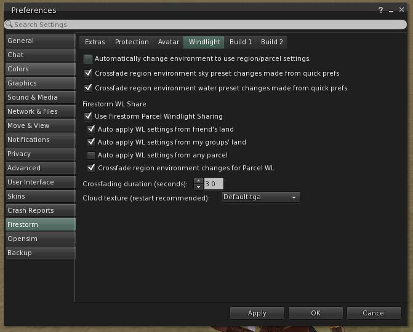Select the Firestorm preferences section

40,224
